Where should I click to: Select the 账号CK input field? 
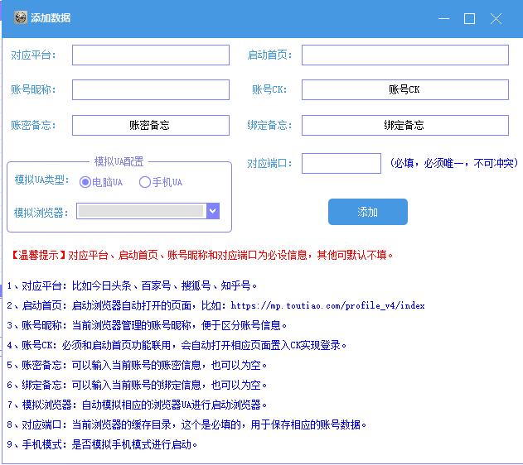point(405,89)
